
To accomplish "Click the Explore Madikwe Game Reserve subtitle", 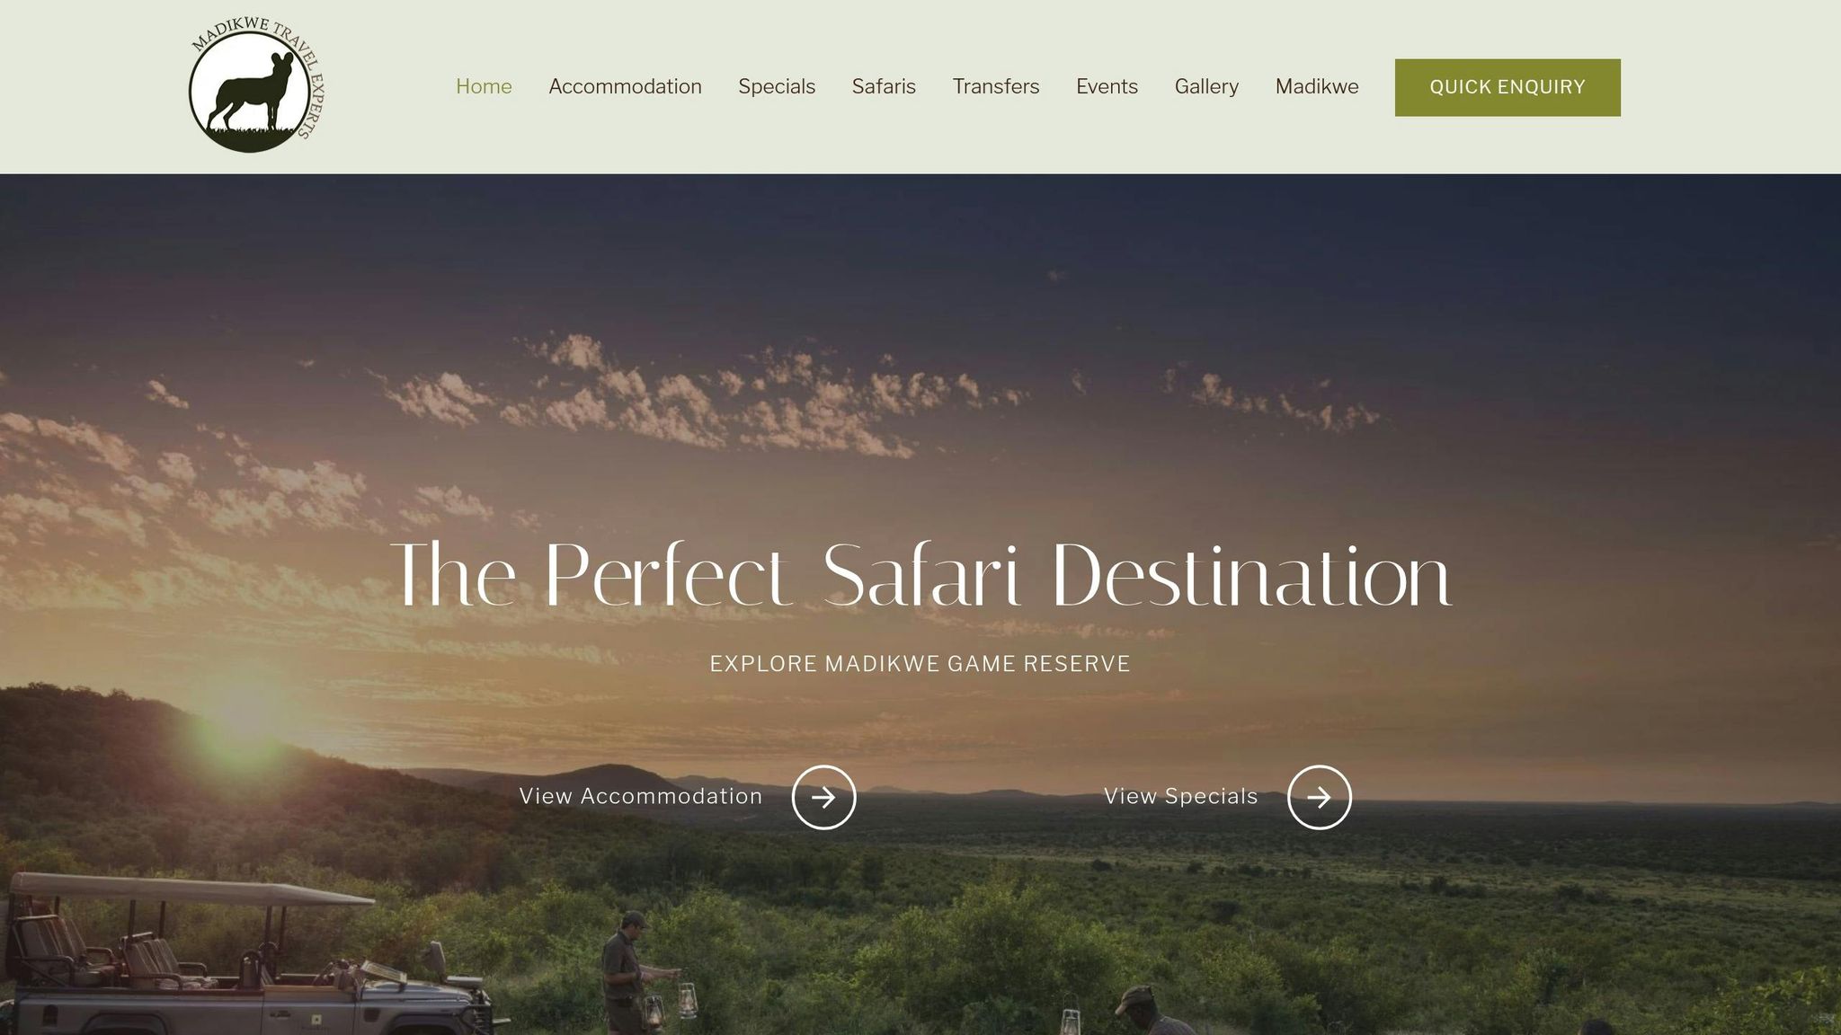I will point(920,664).
